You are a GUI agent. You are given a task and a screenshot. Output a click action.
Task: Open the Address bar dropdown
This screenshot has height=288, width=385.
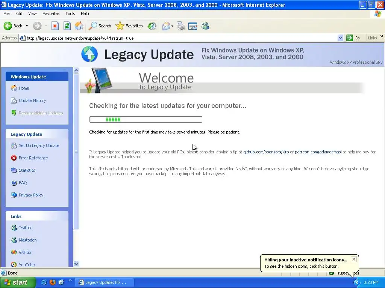pyautogui.click(x=340, y=38)
